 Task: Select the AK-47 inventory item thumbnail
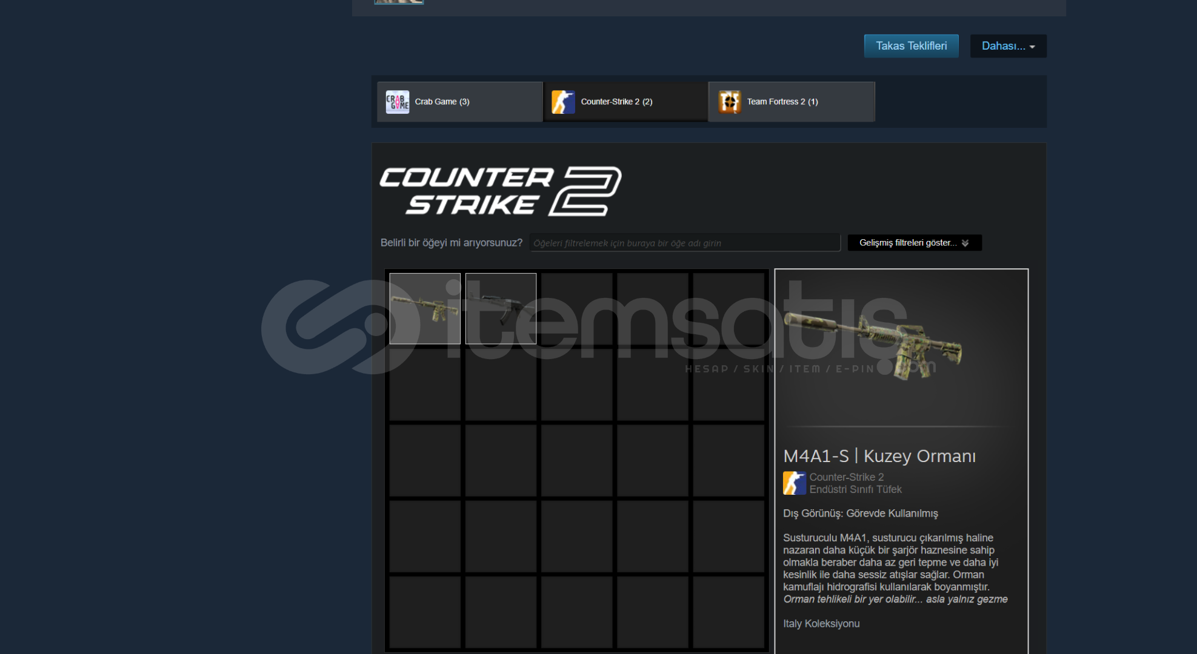coord(501,309)
